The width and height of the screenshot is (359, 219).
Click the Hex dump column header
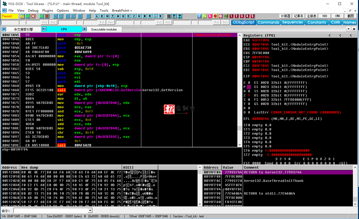71,168
